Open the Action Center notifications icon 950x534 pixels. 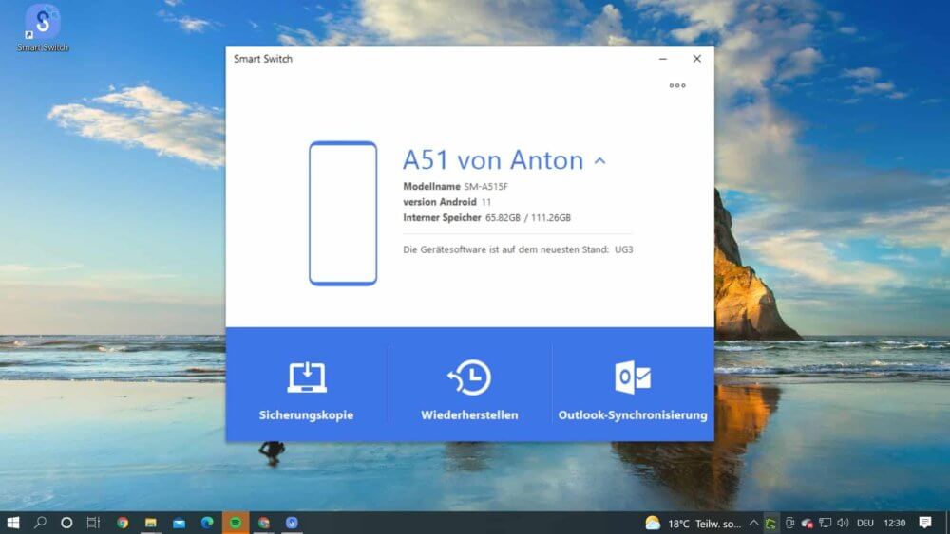925,523
